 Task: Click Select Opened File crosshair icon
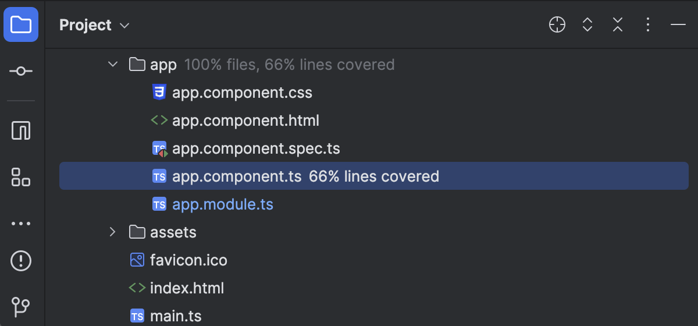557,25
